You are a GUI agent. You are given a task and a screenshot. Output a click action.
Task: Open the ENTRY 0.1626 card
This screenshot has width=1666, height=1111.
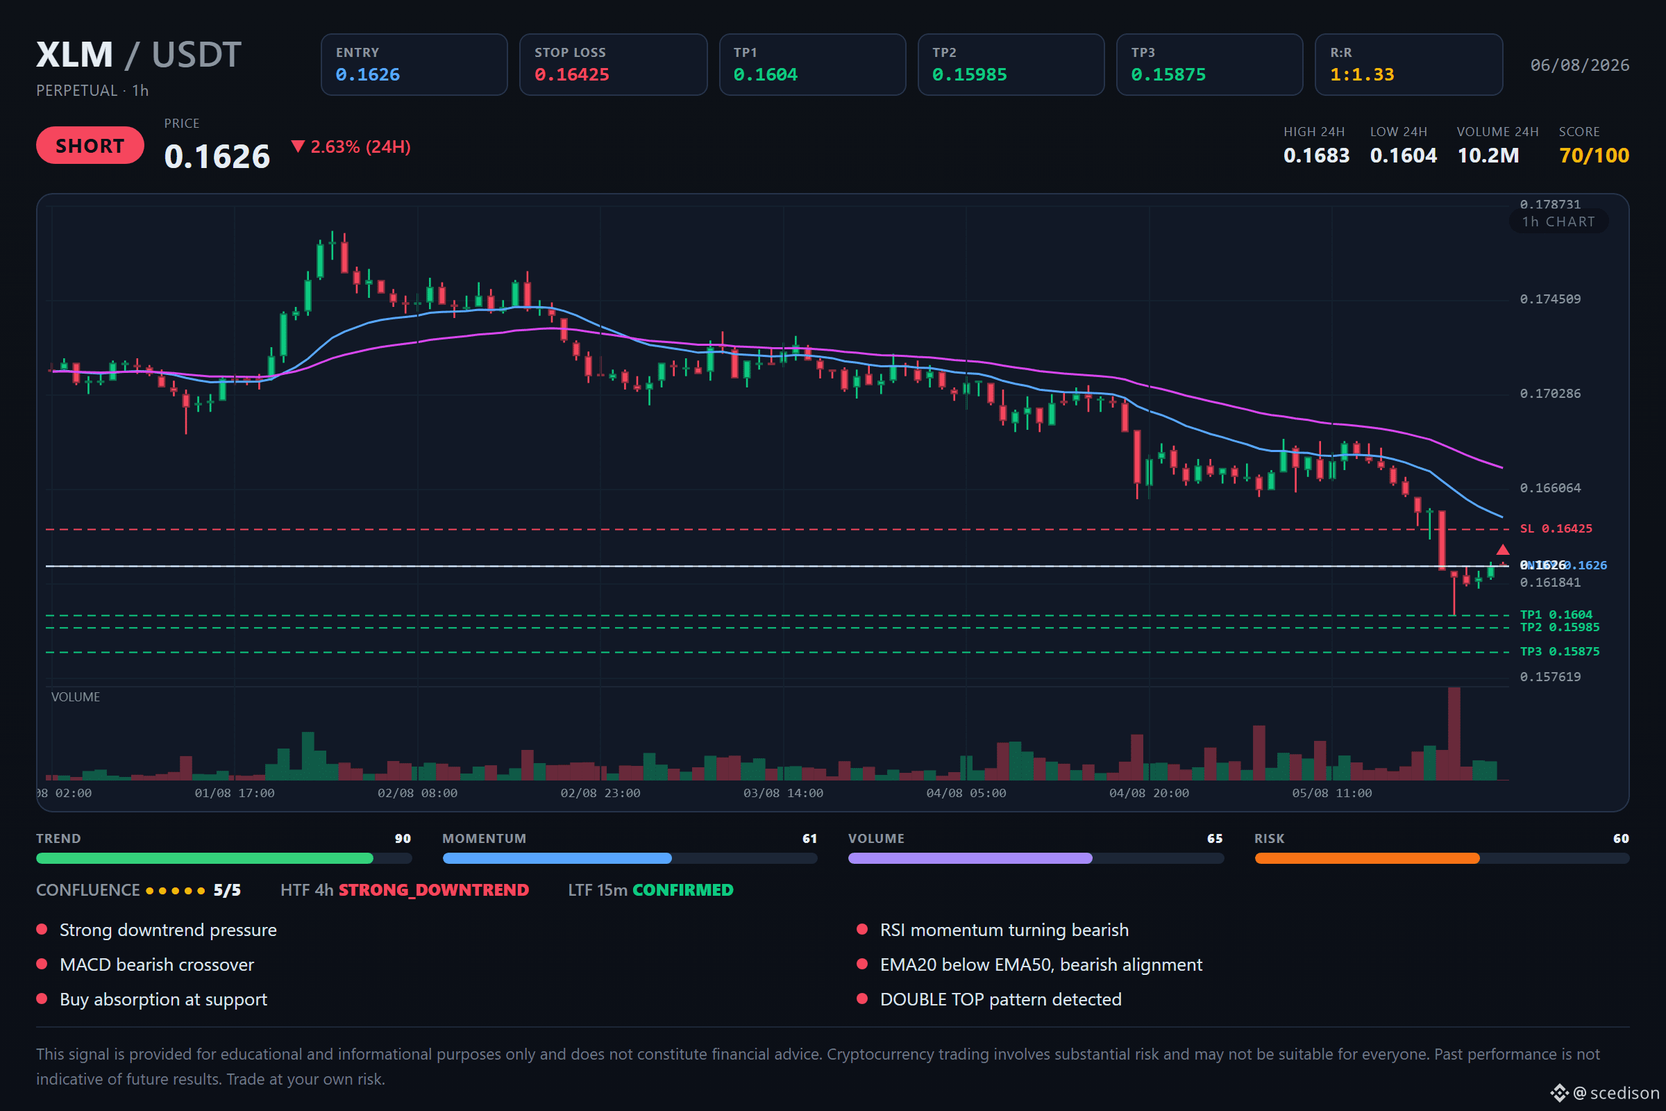click(x=414, y=65)
